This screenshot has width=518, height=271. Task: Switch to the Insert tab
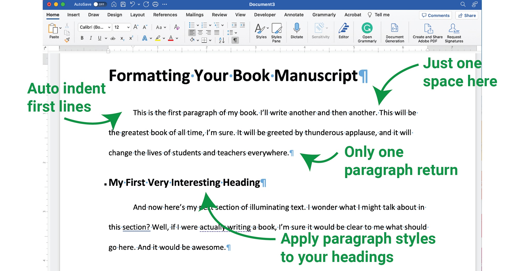click(74, 15)
